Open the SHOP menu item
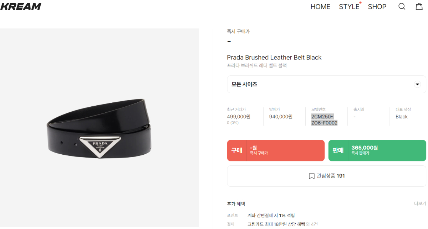This screenshot has height=229, width=428. click(377, 7)
